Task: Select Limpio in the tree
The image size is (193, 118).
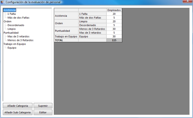Action: (12, 29)
